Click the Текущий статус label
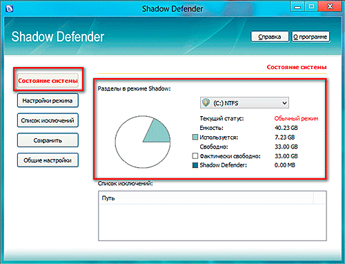This screenshot has width=345, height=264. pos(221,118)
